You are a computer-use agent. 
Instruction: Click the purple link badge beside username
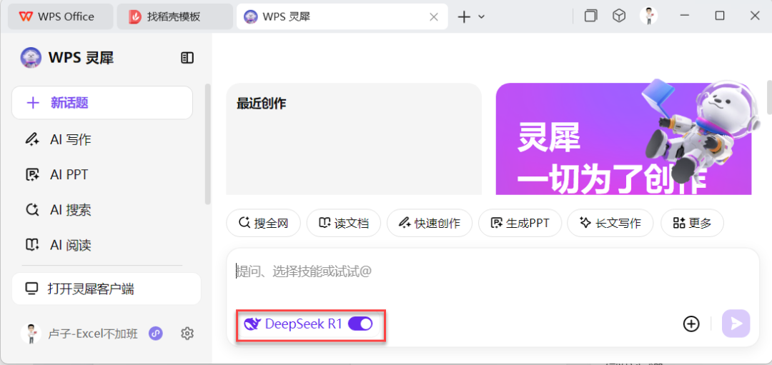[x=156, y=334]
